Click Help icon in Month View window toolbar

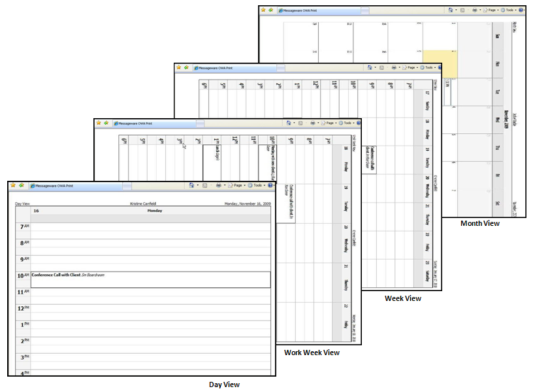(521, 10)
